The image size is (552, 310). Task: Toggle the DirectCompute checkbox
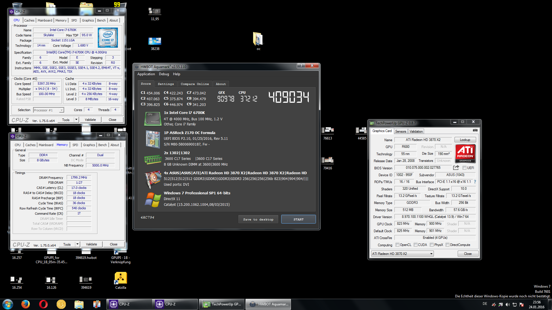coord(447,245)
